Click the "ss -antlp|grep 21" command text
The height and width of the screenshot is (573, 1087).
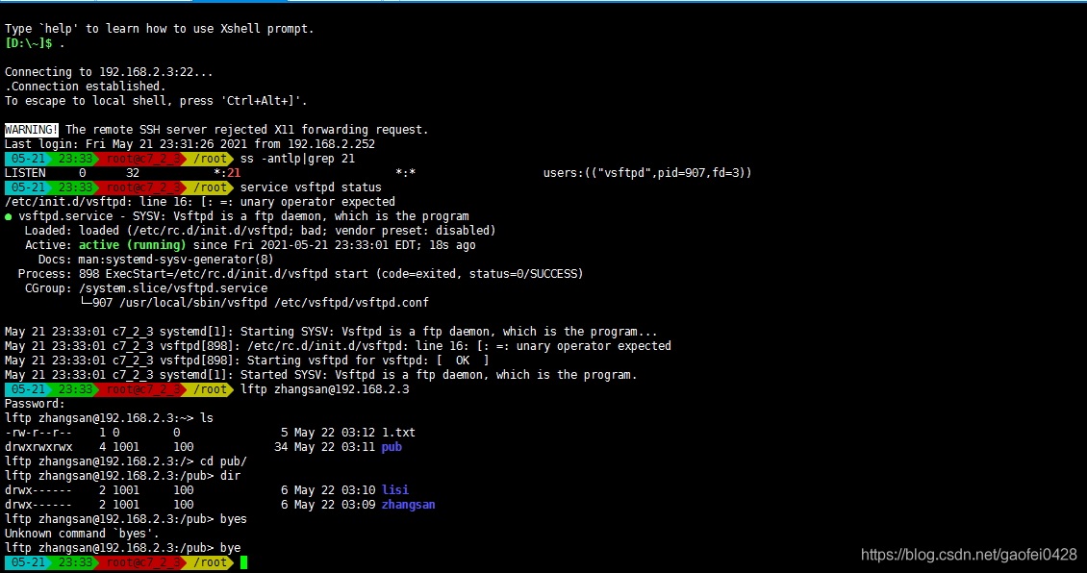[297, 159]
